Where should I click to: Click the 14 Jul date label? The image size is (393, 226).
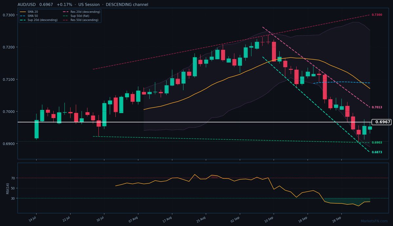(32, 219)
